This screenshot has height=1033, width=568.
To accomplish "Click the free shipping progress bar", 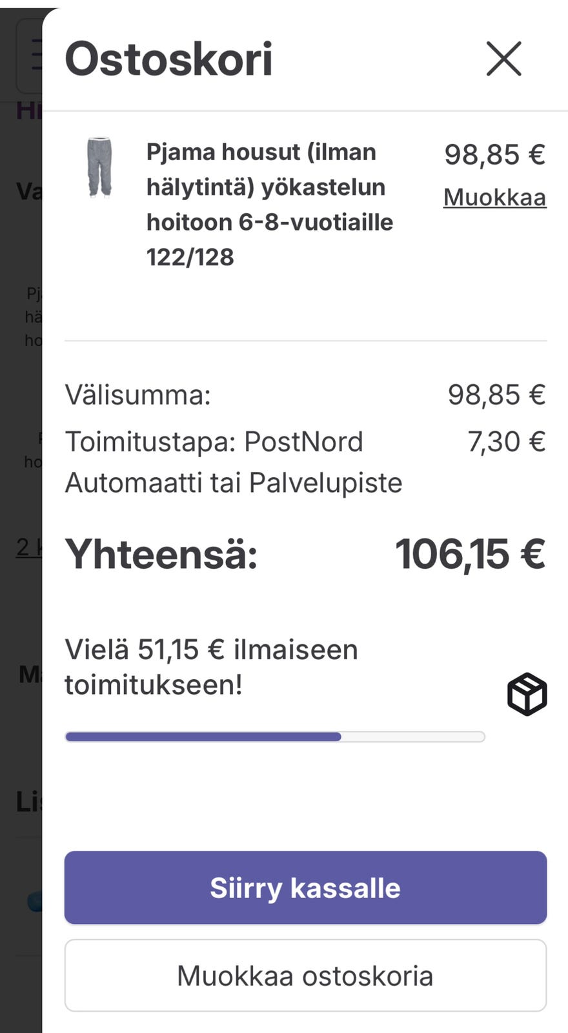I will tap(275, 737).
